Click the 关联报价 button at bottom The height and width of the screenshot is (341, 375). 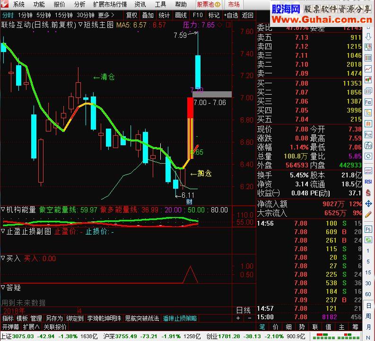[x=55, y=327]
